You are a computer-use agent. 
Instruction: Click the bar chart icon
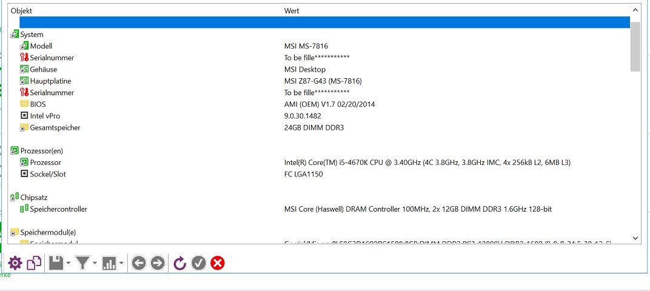[x=109, y=263]
